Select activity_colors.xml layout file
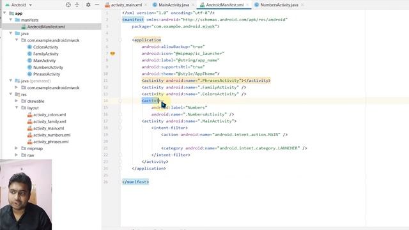This screenshot has width=409, height=230. pyautogui.click(x=50, y=115)
